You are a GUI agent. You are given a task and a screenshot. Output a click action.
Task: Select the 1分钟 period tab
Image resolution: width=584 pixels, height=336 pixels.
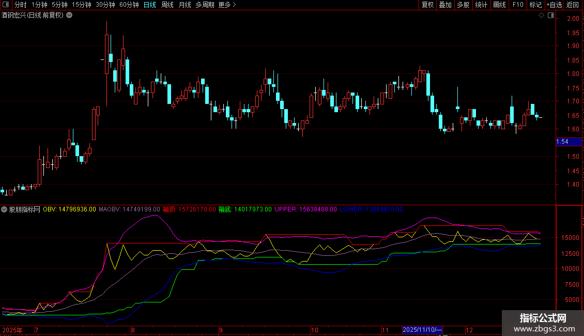click(x=39, y=5)
